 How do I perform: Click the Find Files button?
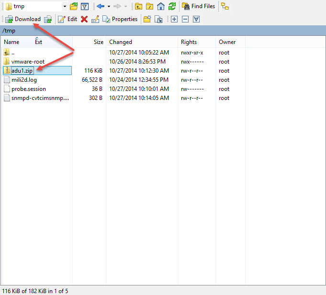(x=199, y=7)
